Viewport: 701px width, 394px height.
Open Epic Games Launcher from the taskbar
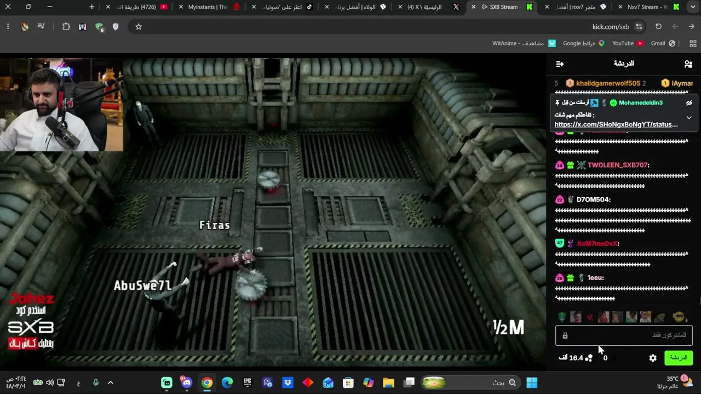248,383
